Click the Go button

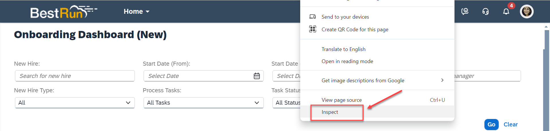point(492,124)
